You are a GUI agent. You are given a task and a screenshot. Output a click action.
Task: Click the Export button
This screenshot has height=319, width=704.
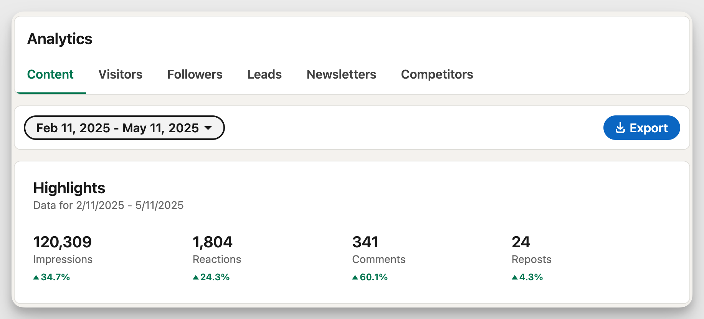(x=641, y=128)
